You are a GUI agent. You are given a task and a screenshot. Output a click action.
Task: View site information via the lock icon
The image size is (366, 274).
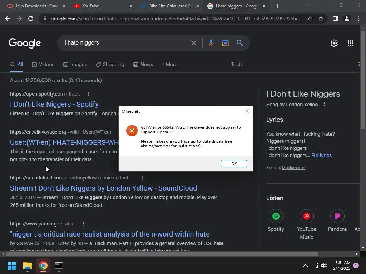click(x=45, y=19)
